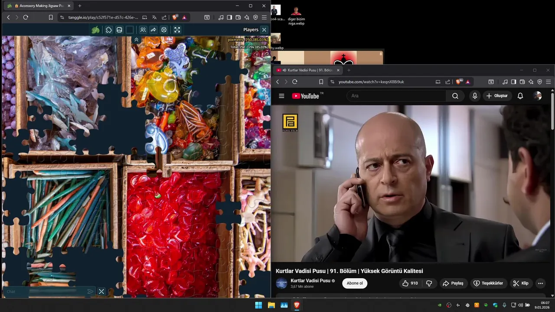Open the taskbar volume icon
The width and height of the screenshot is (555, 312).
coord(520,305)
